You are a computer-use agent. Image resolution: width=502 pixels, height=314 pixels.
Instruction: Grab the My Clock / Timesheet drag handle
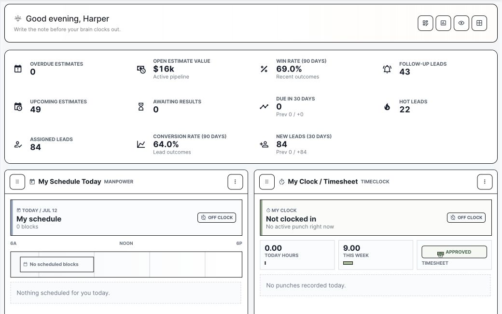click(x=266, y=182)
